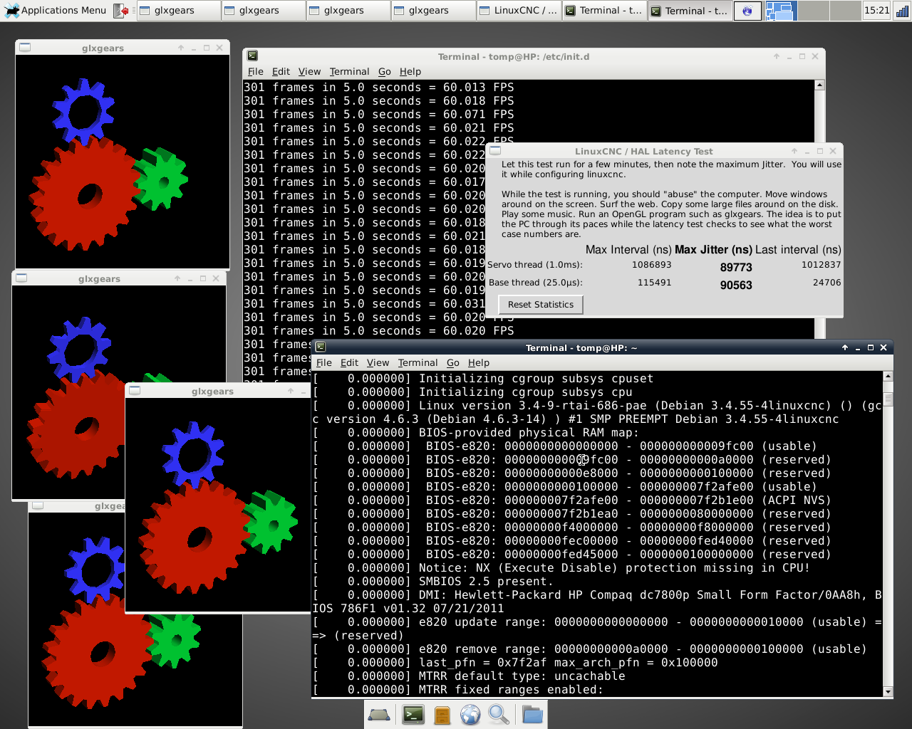Viewport: 912px width, 729px height.
Task: Open the Web Browser globe in dock
Action: [x=470, y=714]
